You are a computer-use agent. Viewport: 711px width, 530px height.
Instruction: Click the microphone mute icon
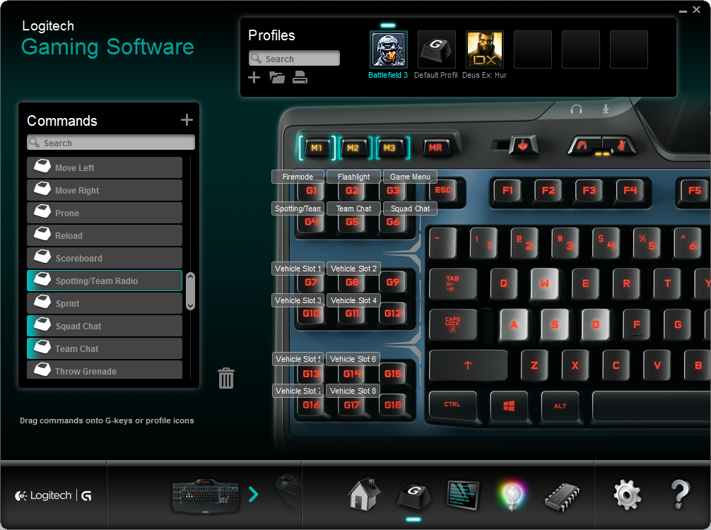606,109
